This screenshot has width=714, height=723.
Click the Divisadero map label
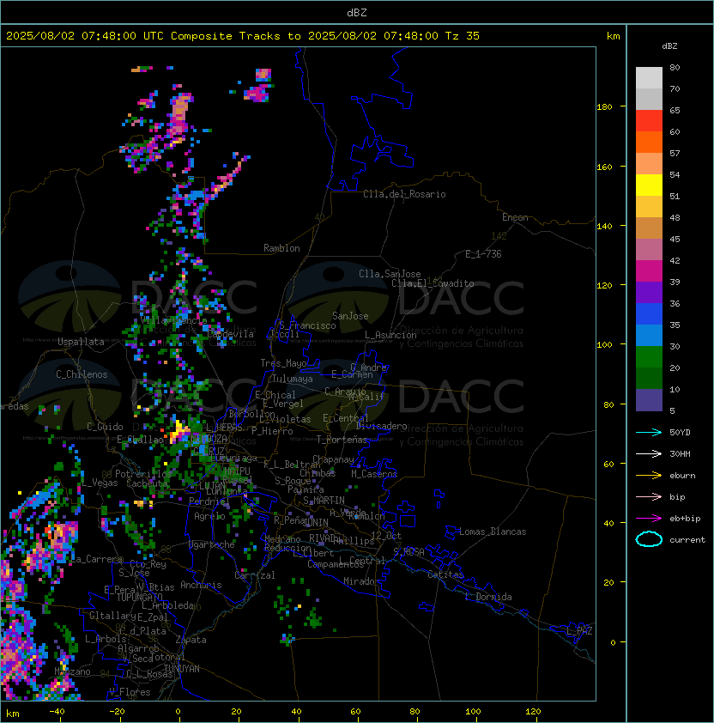[x=382, y=426]
